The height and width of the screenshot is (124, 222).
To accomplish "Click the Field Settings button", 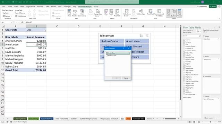I will [x=21, y=16].
